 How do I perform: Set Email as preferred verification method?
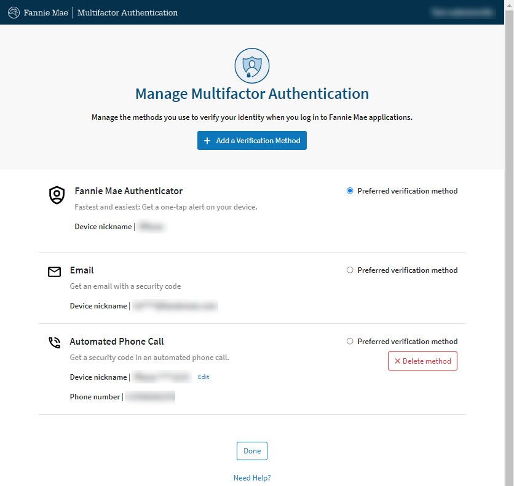pyautogui.click(x=350, y=270)
